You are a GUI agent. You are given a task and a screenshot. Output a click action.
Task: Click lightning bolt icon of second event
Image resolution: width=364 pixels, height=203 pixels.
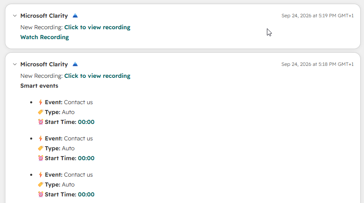(40, 138)
